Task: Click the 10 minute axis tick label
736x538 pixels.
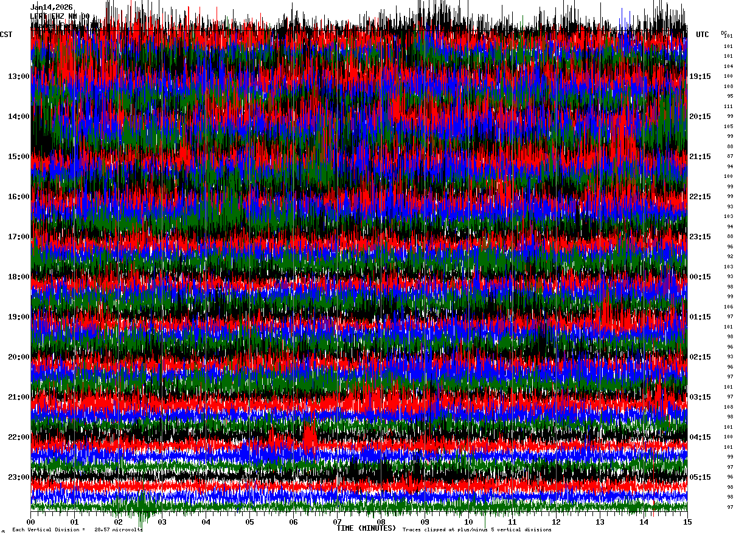Action: [x=469, y=522]
